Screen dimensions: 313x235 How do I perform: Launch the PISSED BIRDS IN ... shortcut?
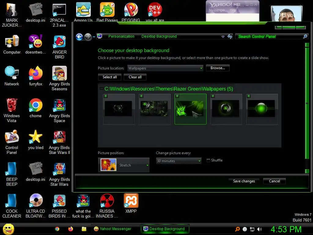pyautogui.click(x=59, y=206)
